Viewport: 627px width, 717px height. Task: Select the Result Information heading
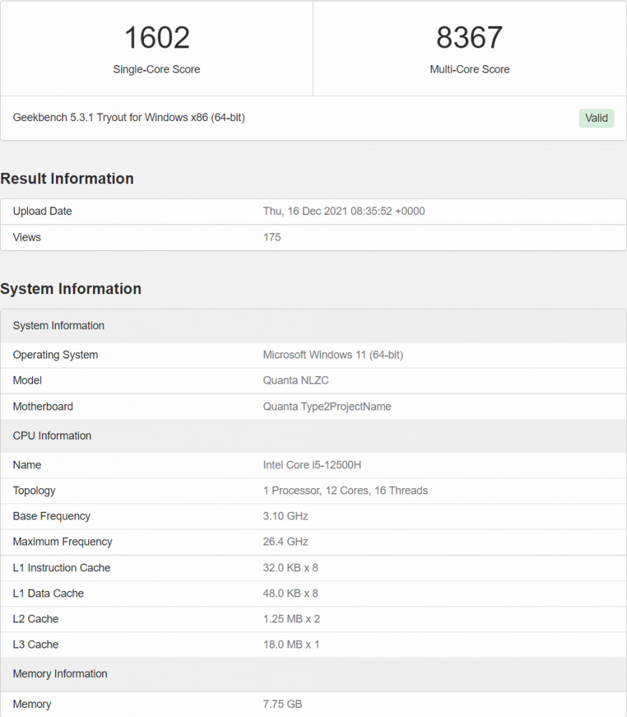click(66, 179)
